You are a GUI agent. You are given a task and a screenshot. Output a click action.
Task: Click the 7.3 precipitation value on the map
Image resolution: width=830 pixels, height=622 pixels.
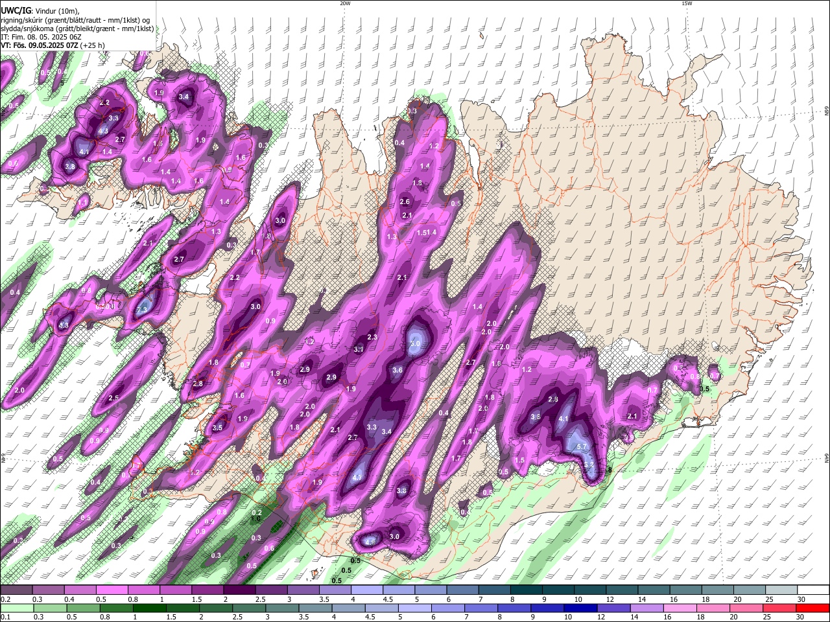click(142, 310)
